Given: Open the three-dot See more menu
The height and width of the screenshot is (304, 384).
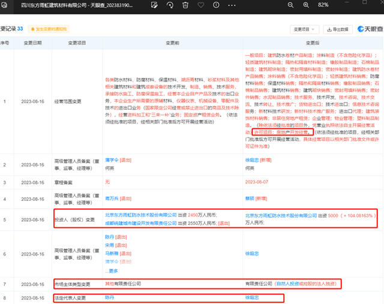Looking at the screenshot, I should [232, 5].
